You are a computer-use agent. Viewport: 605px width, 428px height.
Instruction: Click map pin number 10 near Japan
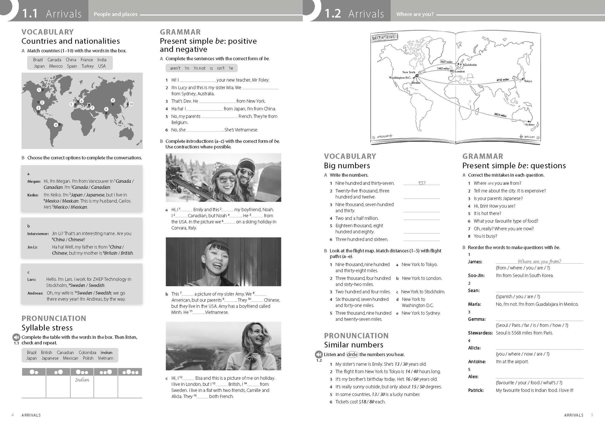131,104
